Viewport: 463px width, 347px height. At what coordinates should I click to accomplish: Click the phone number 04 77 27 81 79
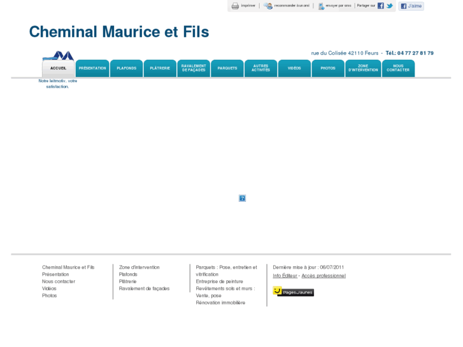[415, 53]
